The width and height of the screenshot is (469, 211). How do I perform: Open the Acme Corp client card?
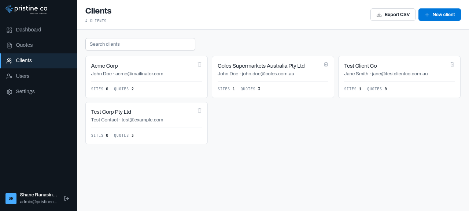(x=147, y=77)
